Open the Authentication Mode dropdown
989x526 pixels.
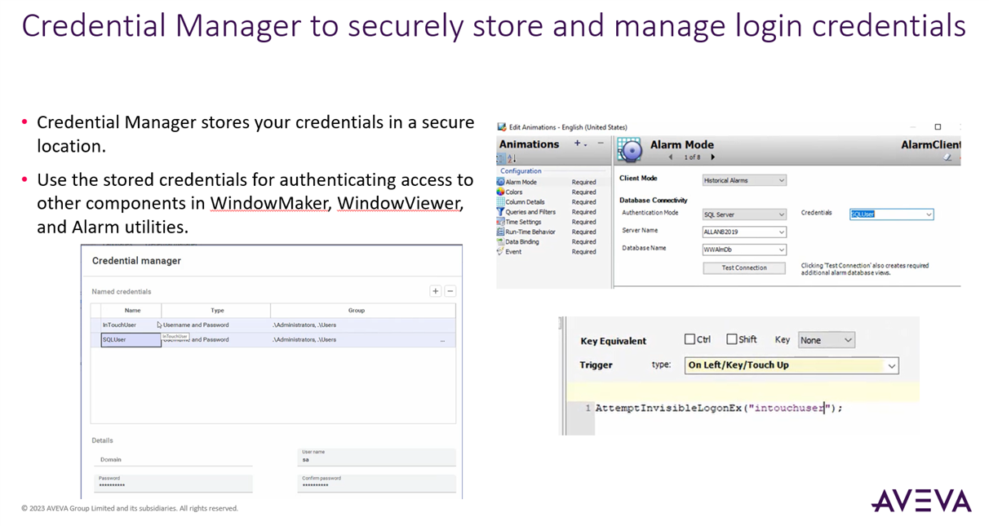744,214
